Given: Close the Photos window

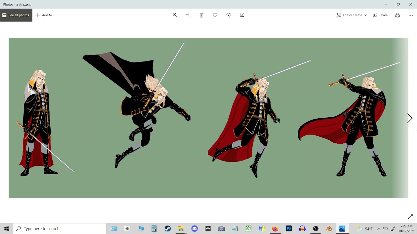Looking at the screenshot, I should tap(410, 4).
